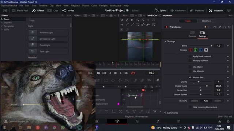Enable Multiply by Mask checkbox
The height and width of the screenshot is (131, 234).
[190, 61]
